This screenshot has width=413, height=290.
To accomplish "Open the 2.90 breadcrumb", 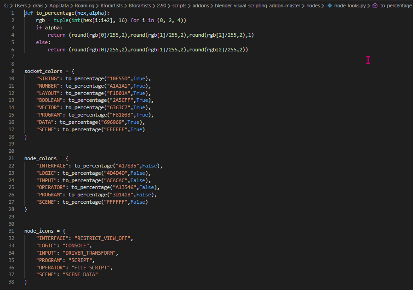I will click(x=161, y=6).
